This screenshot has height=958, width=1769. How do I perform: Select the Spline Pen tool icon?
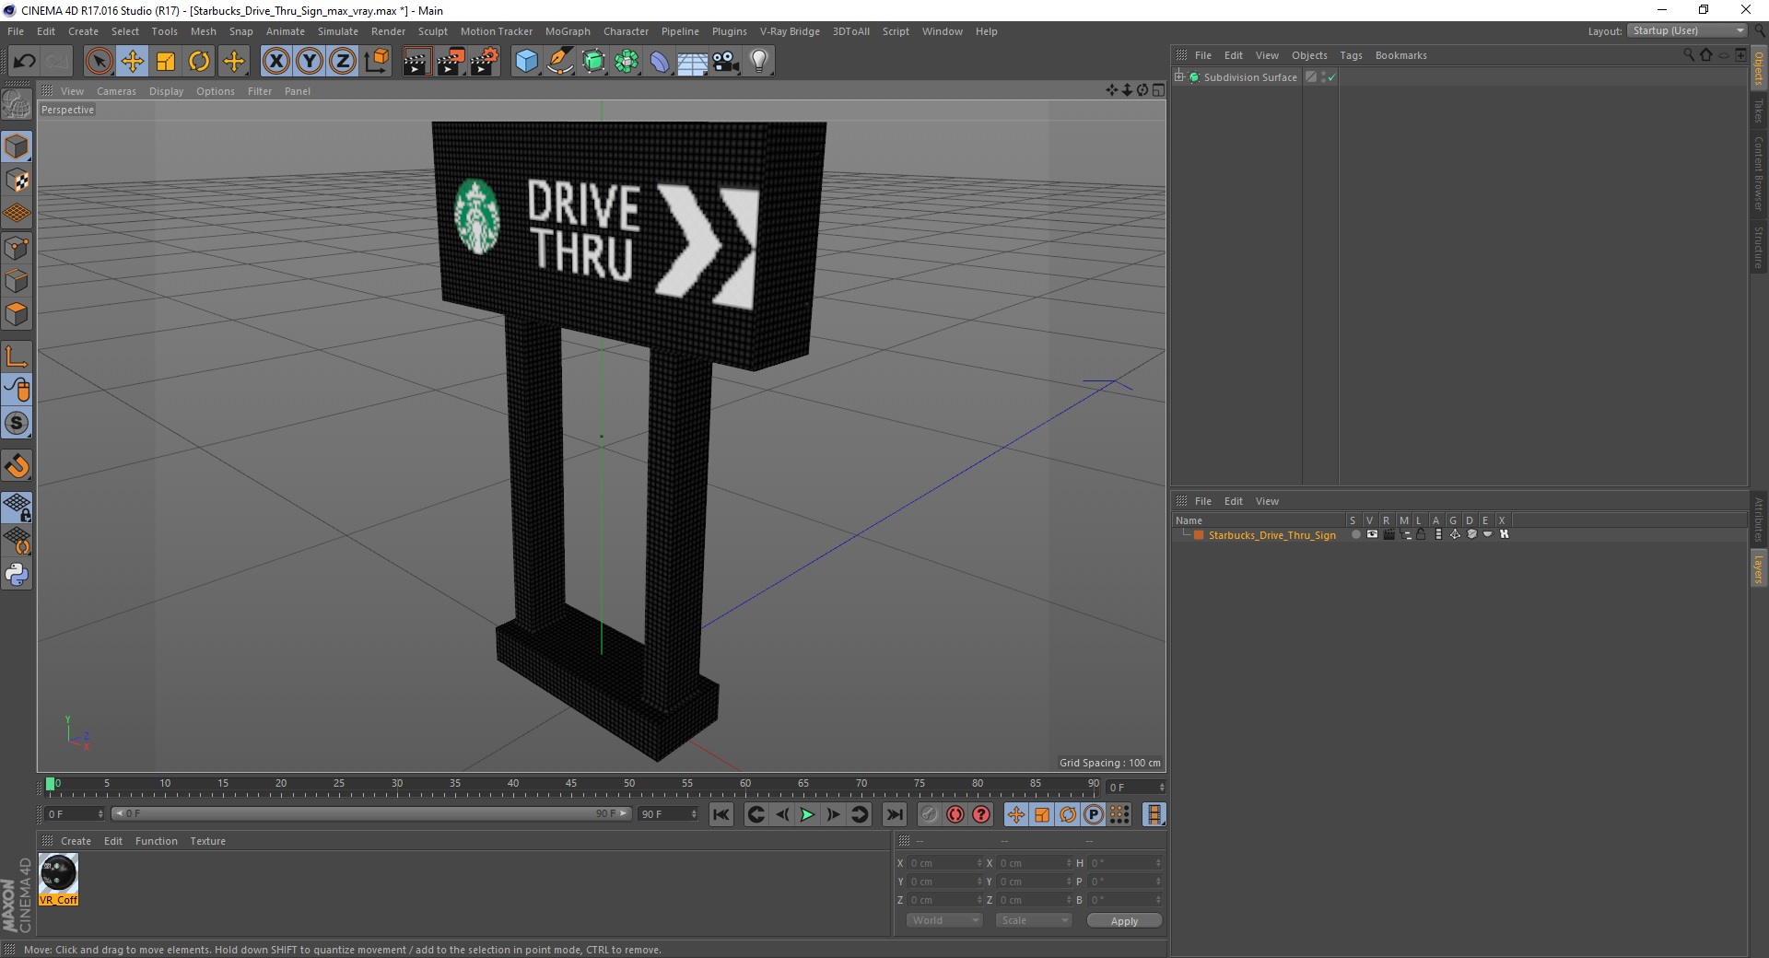coord(560,62)
